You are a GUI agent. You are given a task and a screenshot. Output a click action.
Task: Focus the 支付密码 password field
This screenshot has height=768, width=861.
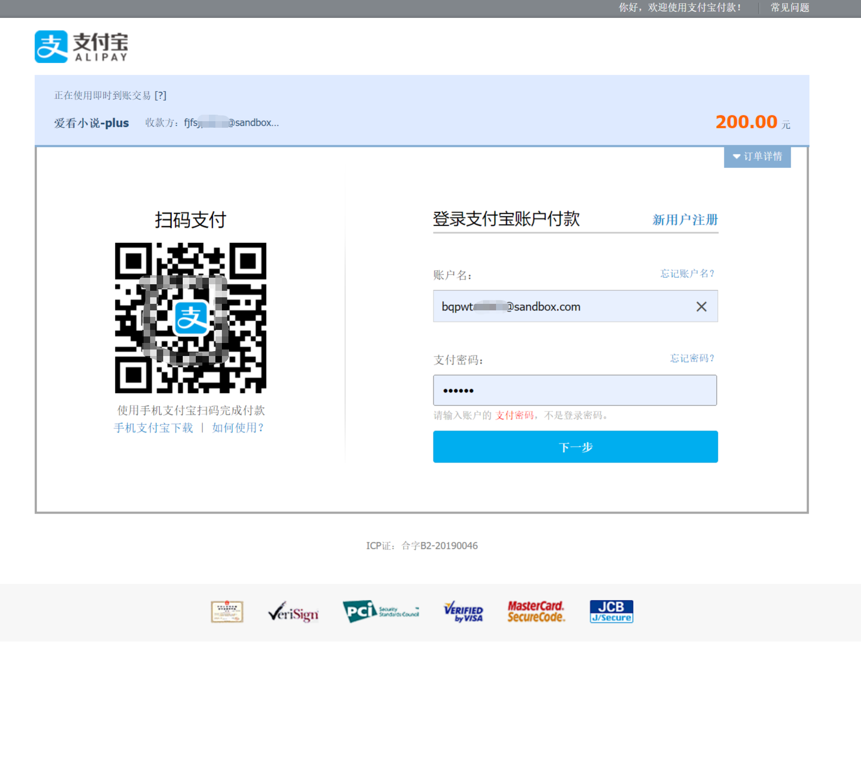coord(575,390)
